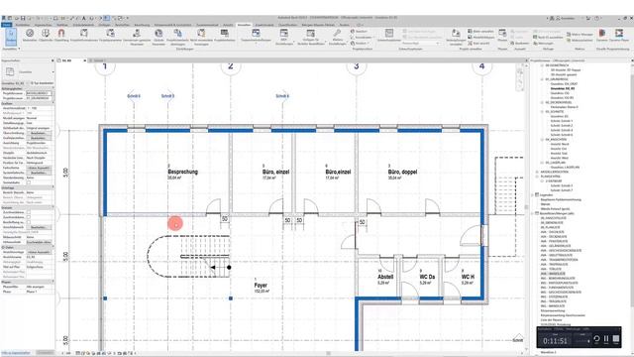The image size is (634, 357).
Task: Open help question-mark icon in title bar
Action: point(597,18)
